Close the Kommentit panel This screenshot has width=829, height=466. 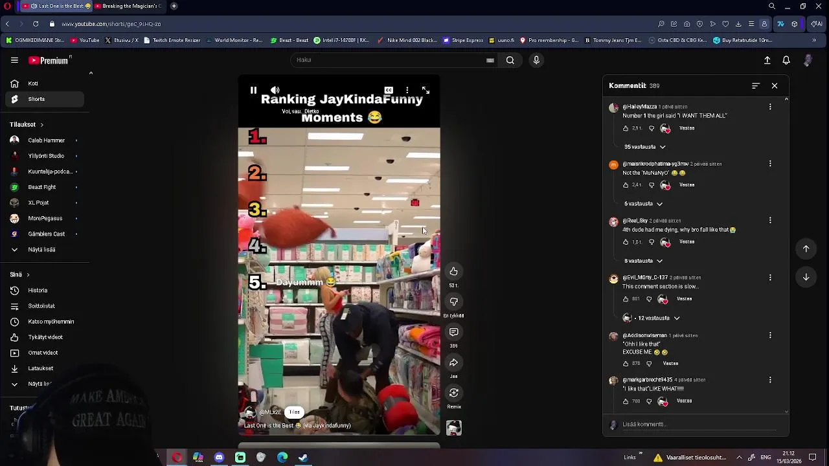click(775, 85)
